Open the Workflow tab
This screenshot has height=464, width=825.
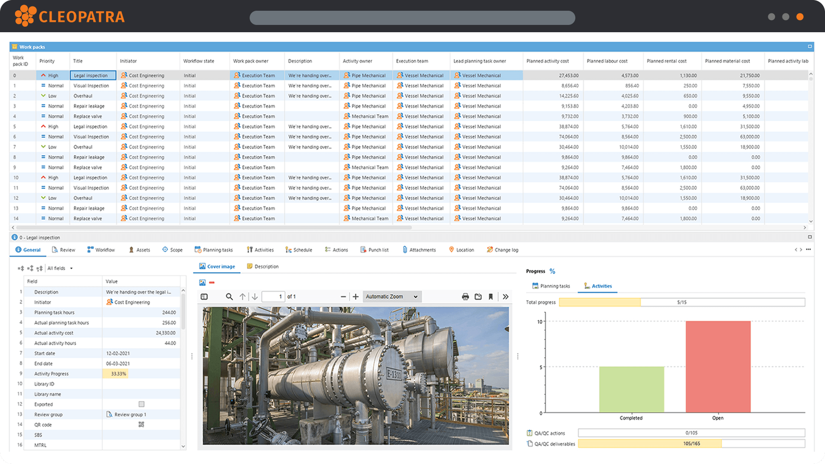101,250
